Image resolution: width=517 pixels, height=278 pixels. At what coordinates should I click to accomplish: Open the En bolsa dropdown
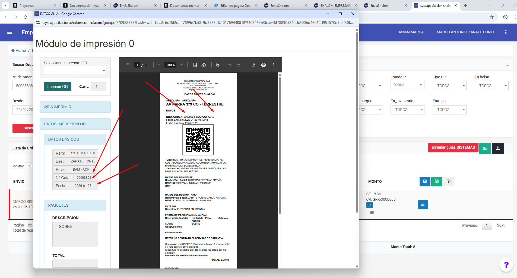(x=491, y=86)
